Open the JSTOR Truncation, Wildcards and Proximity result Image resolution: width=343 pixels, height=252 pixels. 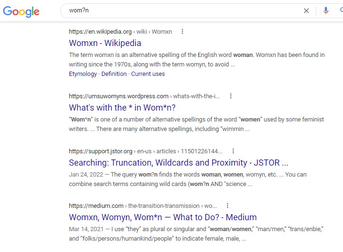pyautogui.click(x=179, y=163)
